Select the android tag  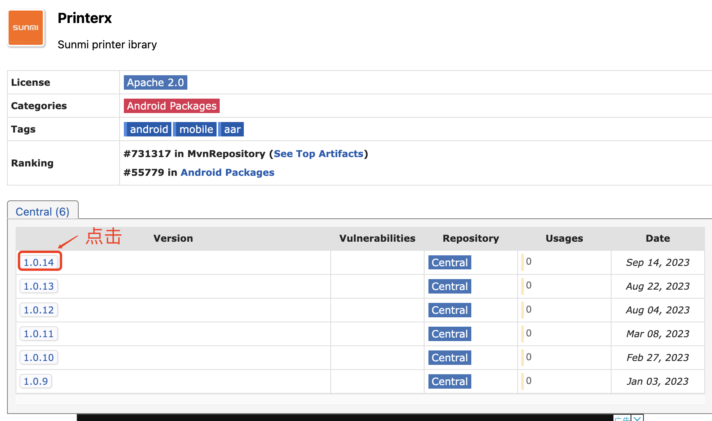pyautogui.click(x=148, y=129)
